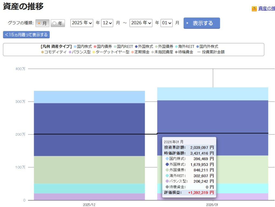This screenshot has height=207, width=275.
Task: Click the 2025/12 外国債券 green bar segment
Action: click(89, 170)
